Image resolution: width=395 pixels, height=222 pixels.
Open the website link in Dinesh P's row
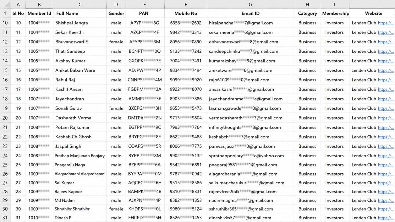386,218
